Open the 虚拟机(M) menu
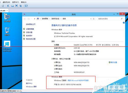 6,2
